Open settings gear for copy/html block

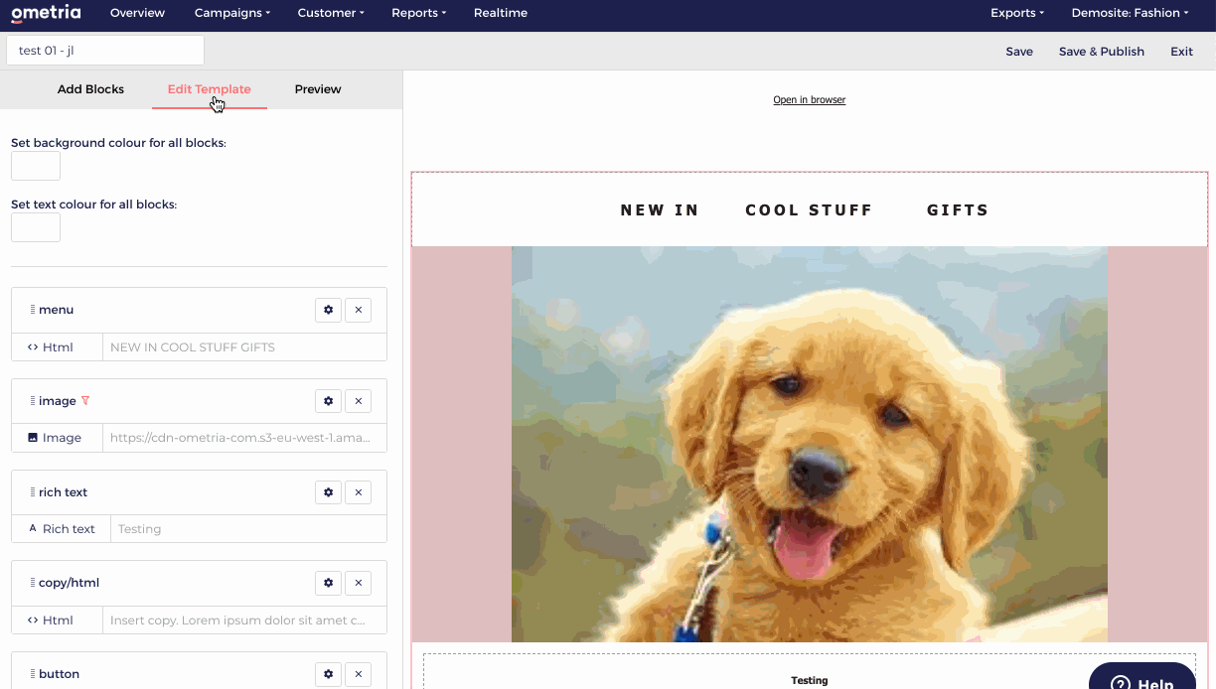328,583
